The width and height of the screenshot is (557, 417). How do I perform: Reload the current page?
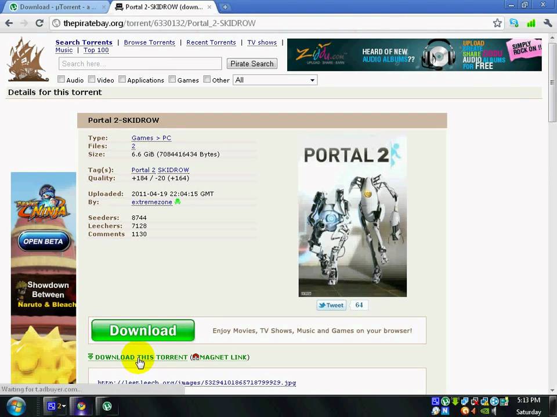click(39, 23)
